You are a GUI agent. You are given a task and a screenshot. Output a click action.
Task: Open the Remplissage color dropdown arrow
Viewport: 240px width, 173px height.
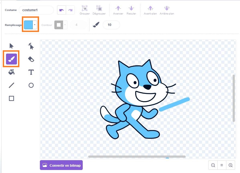35,25
